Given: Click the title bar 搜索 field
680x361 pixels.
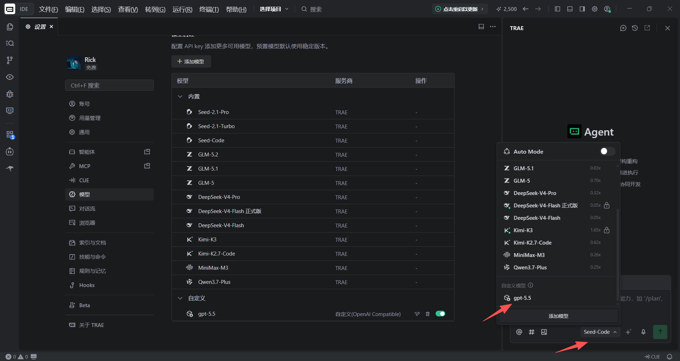Looking at the screenshot, I should [x=312, y=9].
